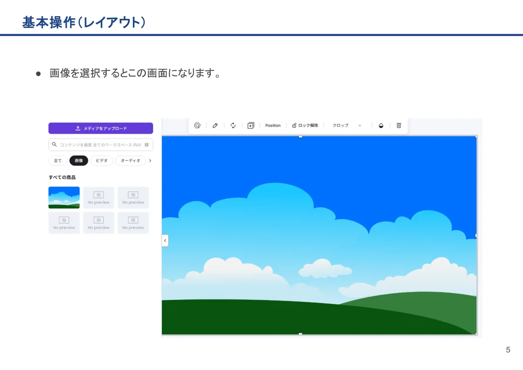Click the content search input field

pos(101,145)
